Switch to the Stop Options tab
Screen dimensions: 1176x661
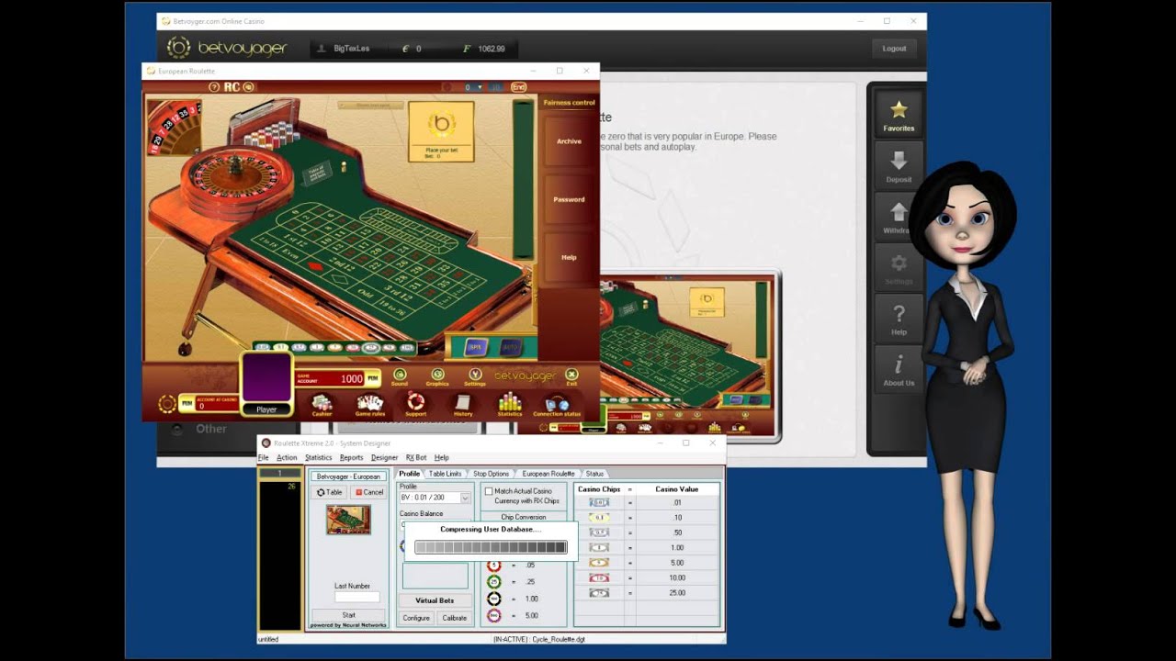click(491, 474)
